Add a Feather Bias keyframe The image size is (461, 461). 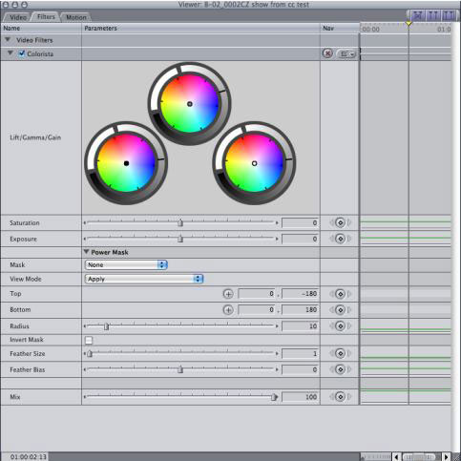[340, 369]
